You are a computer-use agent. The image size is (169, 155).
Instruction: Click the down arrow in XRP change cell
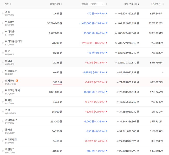click(x=107, y=14)
